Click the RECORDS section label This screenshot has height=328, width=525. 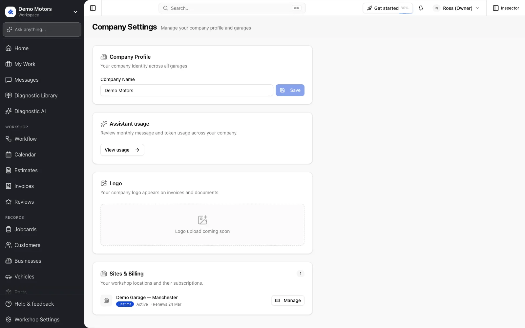coord(14,217)
